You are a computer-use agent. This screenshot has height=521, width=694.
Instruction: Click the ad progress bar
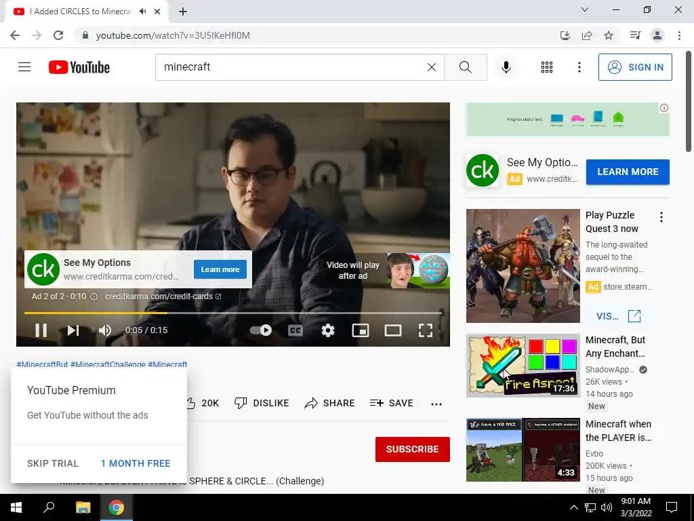point(233,313)
